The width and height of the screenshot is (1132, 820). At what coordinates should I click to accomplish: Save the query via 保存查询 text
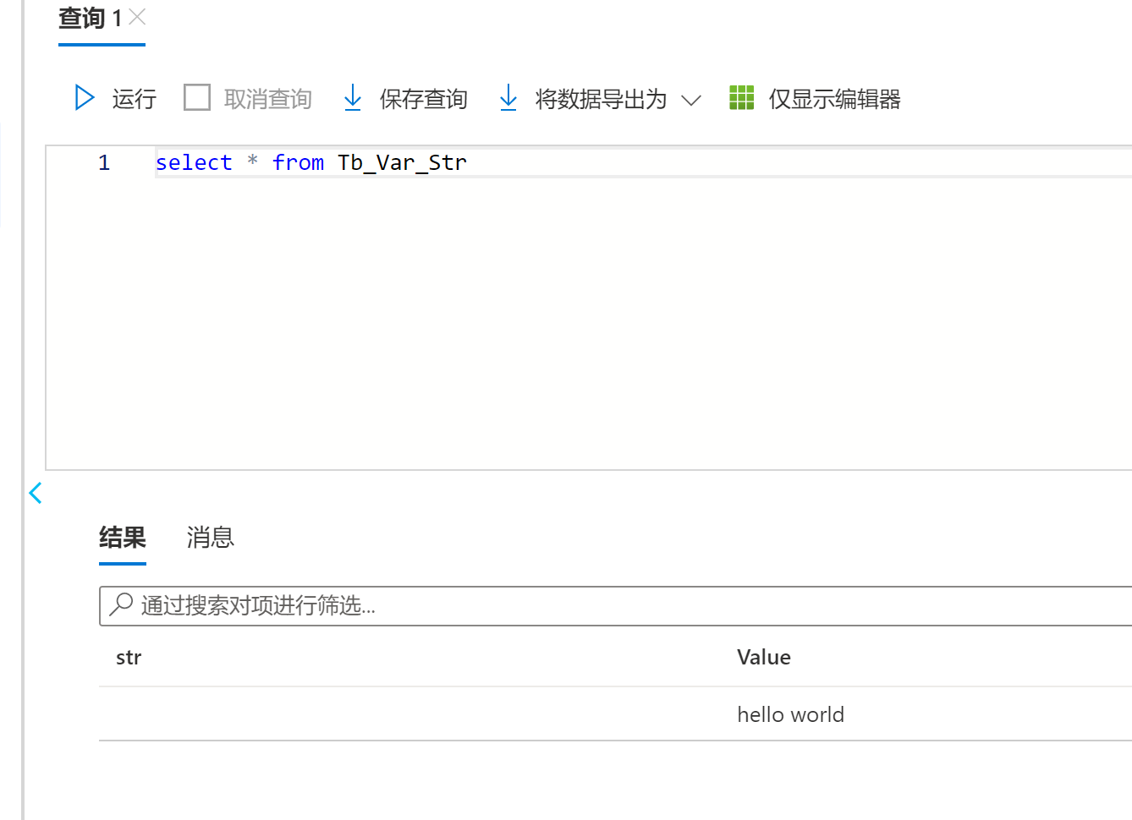point(423,99)
